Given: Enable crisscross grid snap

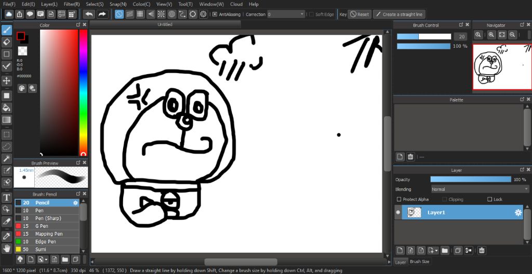Looking at the screenshot, I should coord(140,14).
